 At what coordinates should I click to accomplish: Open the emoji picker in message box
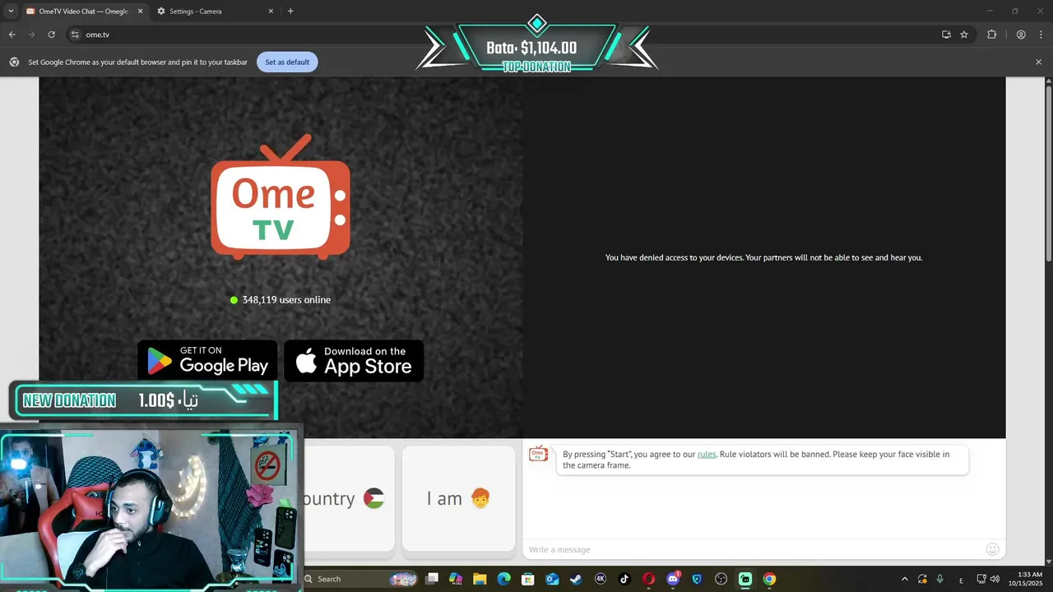(x=992, y=549)
